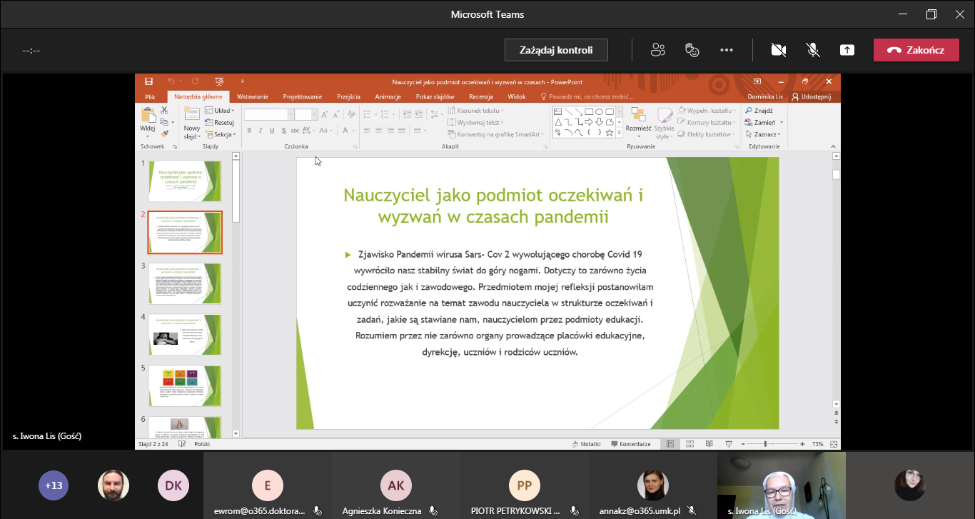This screenshot has width=975, height=519.
Task: Switch to the Pokaz slajdów tab
Action: tap(435, 96)
